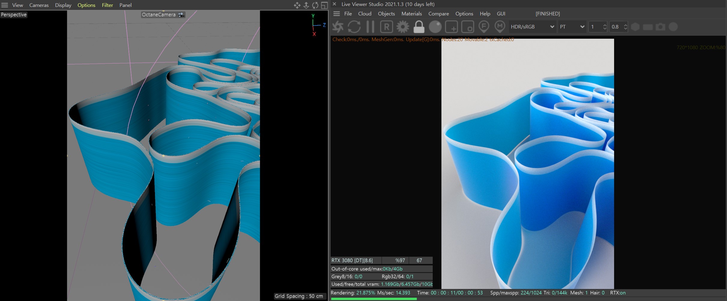Toggle the lock resolution padlock icon
This screenshot has height=301, width=727.
coord(419,27)
